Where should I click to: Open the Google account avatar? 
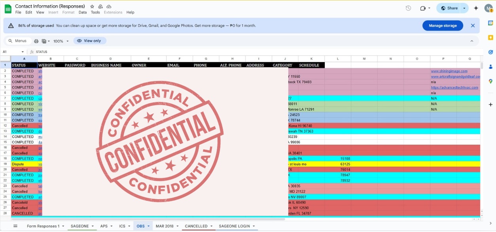point(489,8)
